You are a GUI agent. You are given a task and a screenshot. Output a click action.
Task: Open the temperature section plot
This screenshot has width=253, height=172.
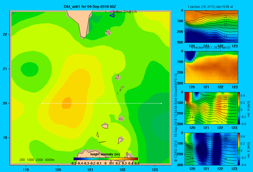[211, 27]
